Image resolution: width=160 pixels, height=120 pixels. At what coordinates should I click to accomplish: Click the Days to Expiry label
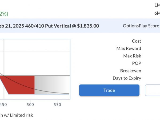[127, 78]
